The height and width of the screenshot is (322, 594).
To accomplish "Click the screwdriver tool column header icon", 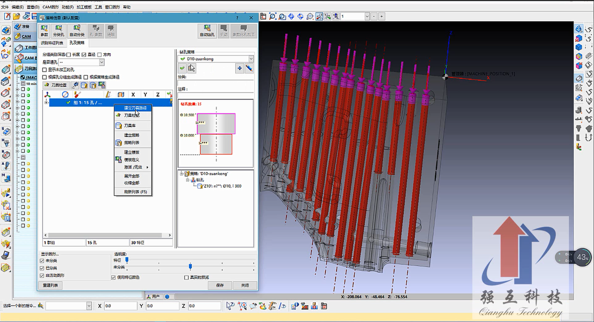I will [77, 95].
